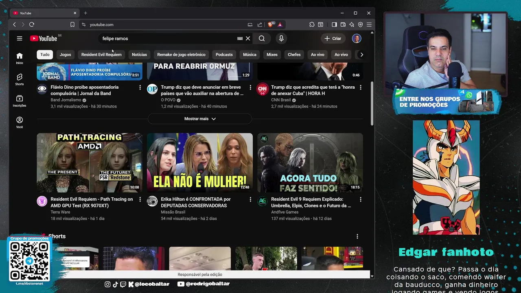Open Erika Hilton é CONFRONTADA video title
This screenshot has width=521, height=293.
(x=196, y=202)
